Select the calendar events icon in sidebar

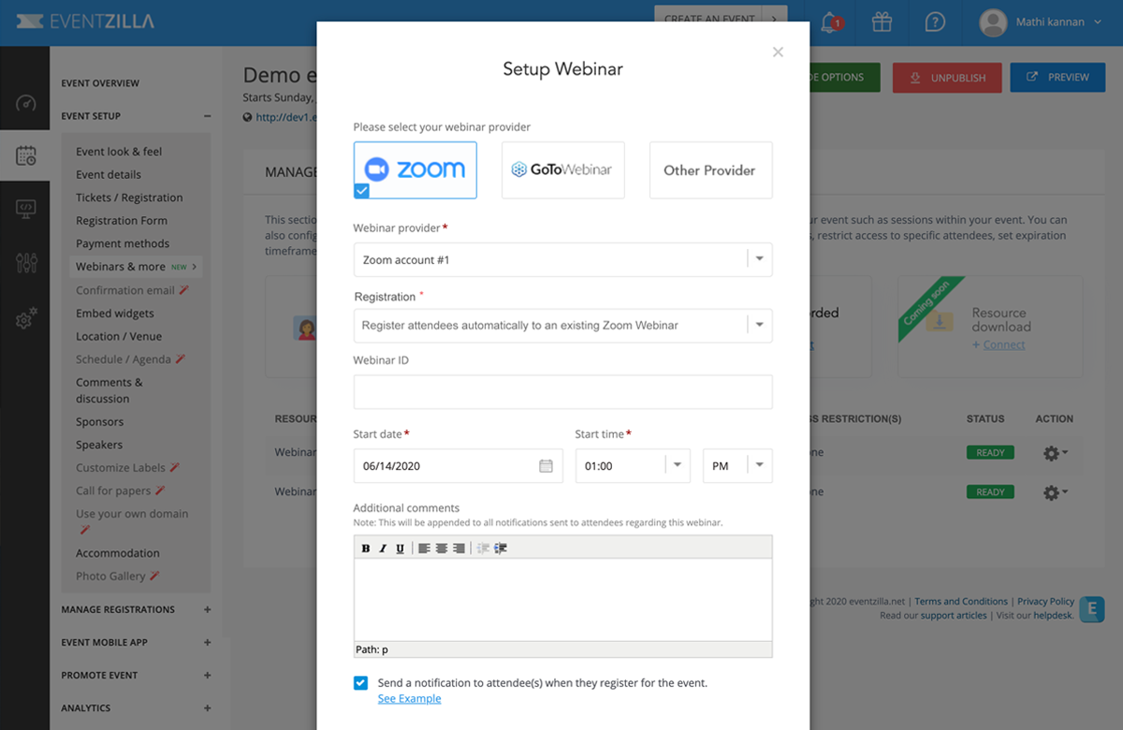pyautogui.click(x=25, y=156)
